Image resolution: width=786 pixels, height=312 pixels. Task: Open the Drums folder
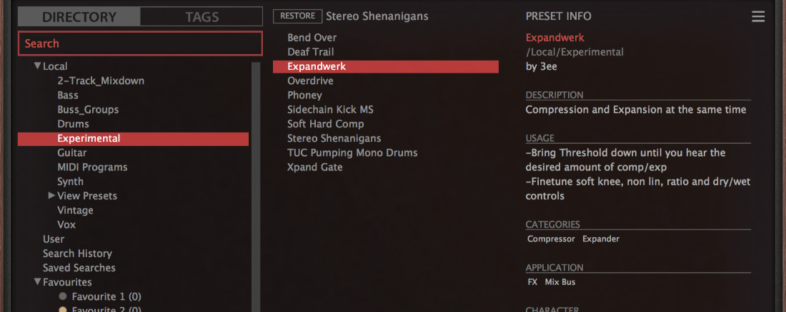click(x=73, y=124)
